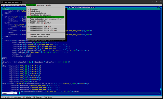
Task: Click the TVEDIT terminal tab
Action: [x=11, y=2]
